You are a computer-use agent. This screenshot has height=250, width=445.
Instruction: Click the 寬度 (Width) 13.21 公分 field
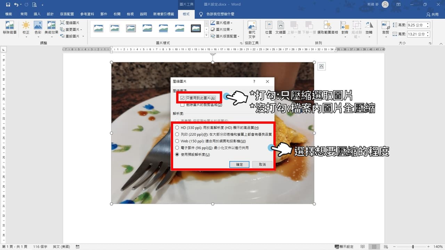click(419, 34)
